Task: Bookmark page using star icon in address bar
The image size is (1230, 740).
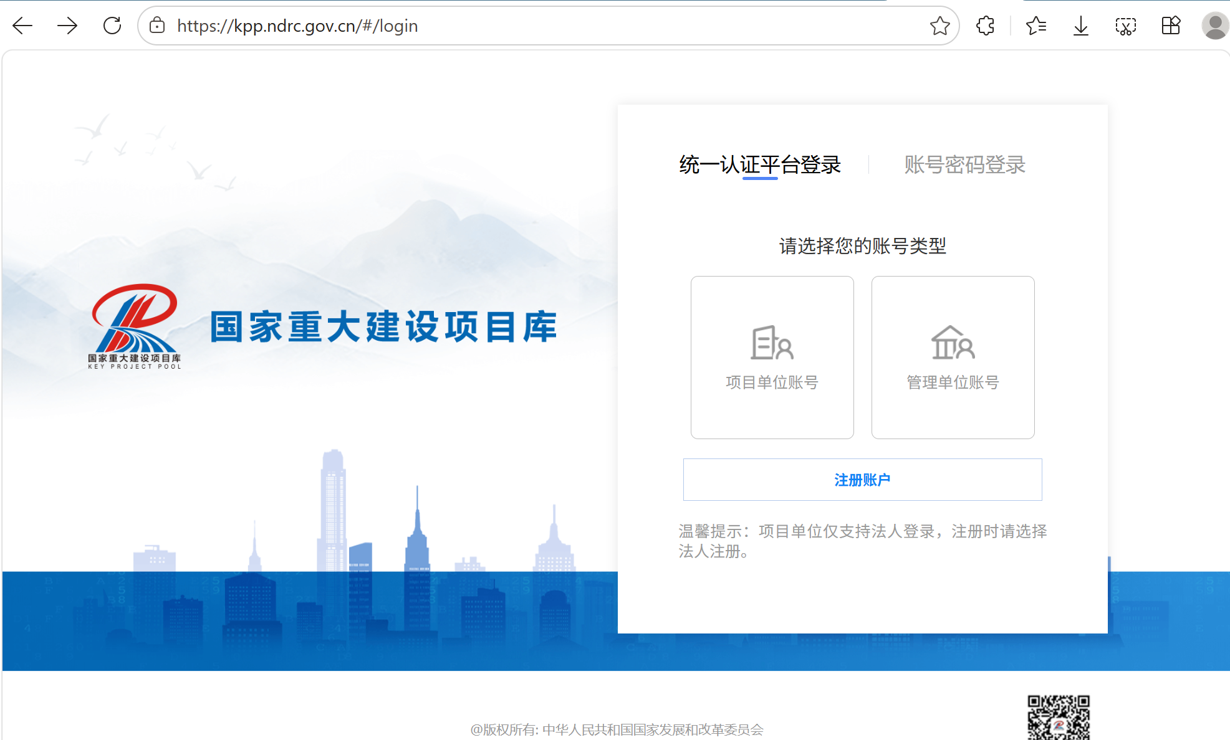Action: coord(939,26)
